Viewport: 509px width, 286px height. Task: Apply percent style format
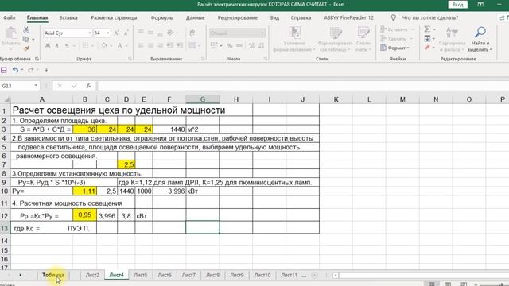click(x=230, y=46)
